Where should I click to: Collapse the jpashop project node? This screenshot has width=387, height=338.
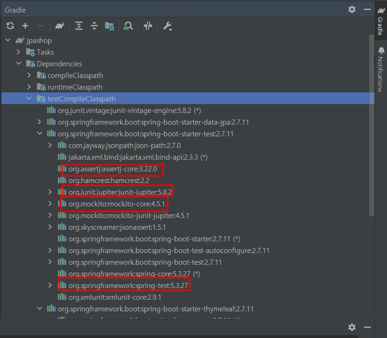8,40
